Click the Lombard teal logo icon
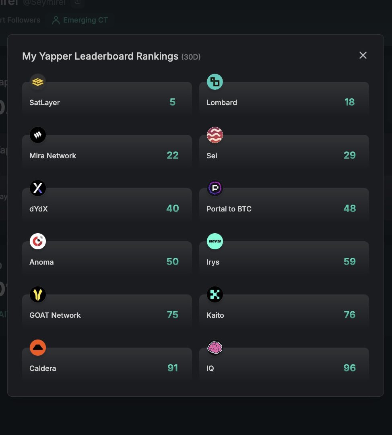The height and width of the screenshot is (435, 392). pos(215,82)
